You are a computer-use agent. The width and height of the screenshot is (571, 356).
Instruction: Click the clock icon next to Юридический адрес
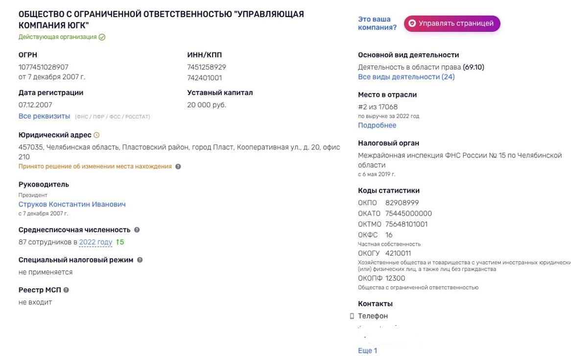(x=96, y=135)
